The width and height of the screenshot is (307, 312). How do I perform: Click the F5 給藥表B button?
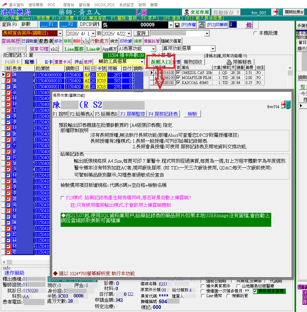tap(106, 114)
